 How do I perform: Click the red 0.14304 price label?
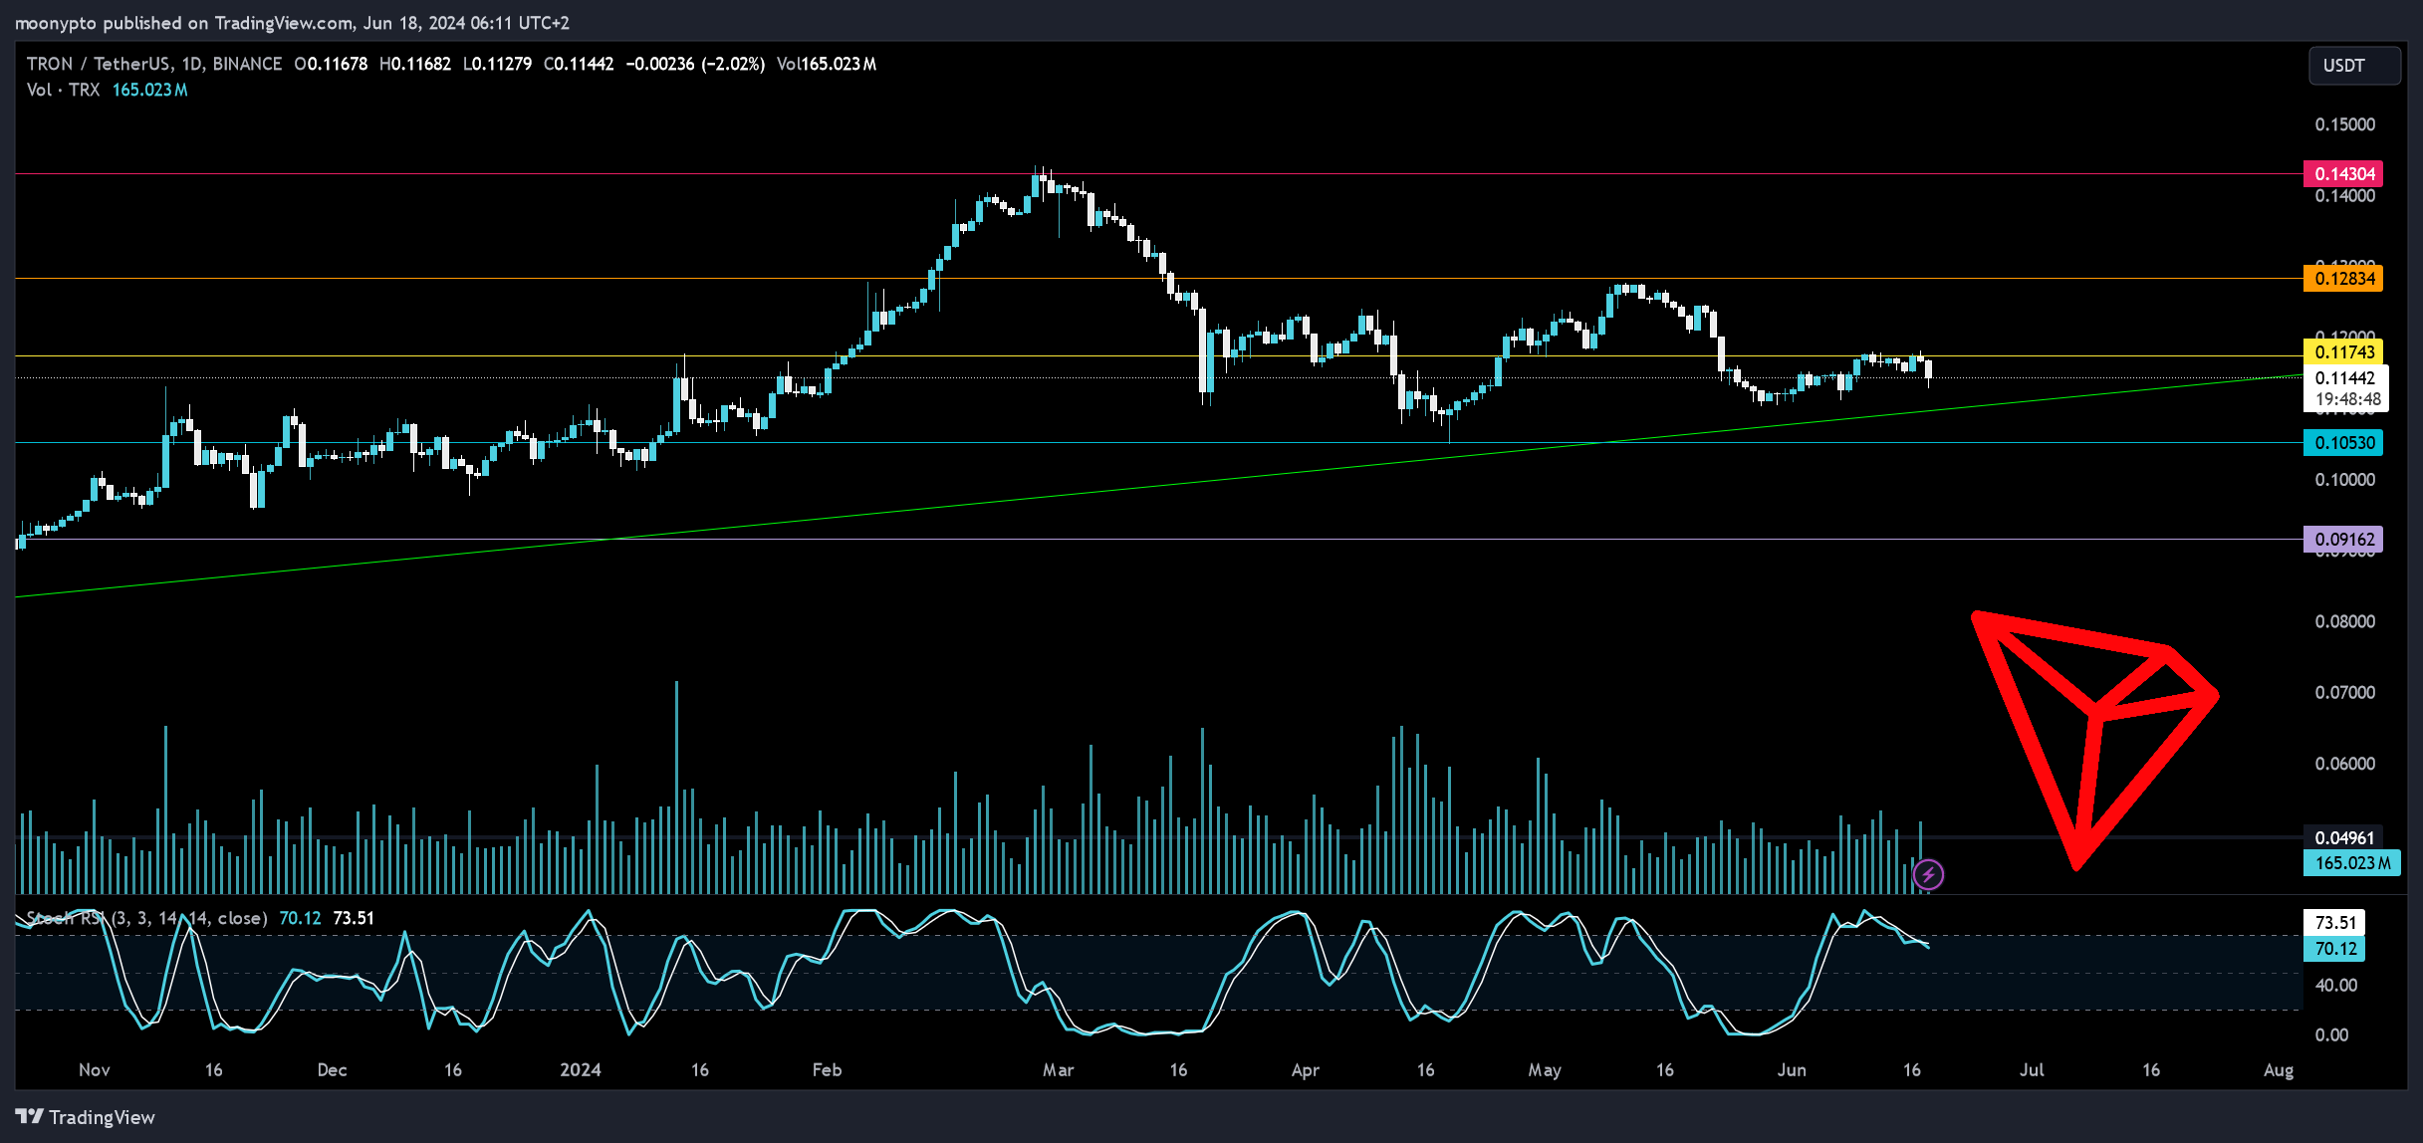click(x=2343, y=173)
